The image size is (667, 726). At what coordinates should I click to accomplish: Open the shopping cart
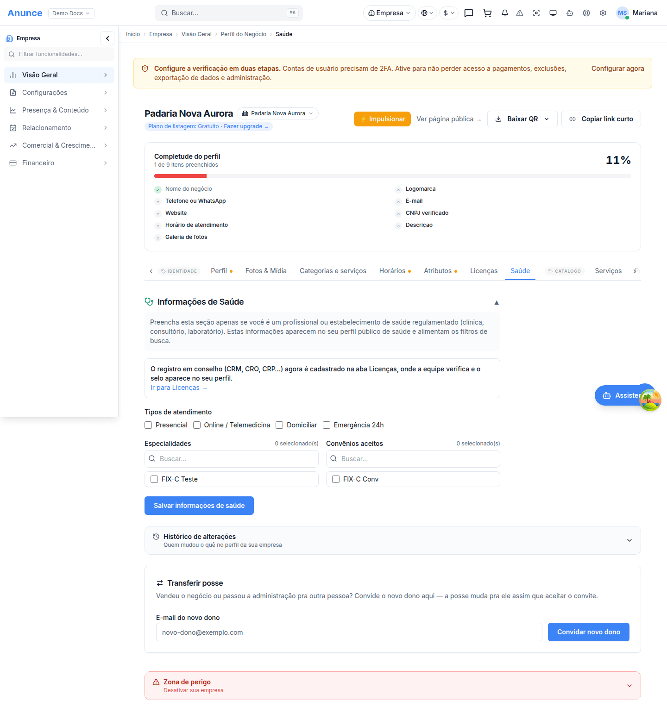point(487,13)
